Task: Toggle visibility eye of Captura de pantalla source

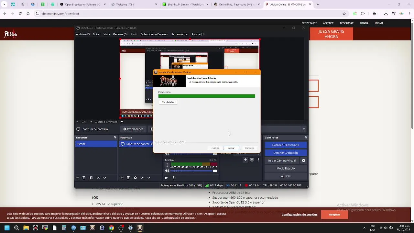Action: coord(152,144)
